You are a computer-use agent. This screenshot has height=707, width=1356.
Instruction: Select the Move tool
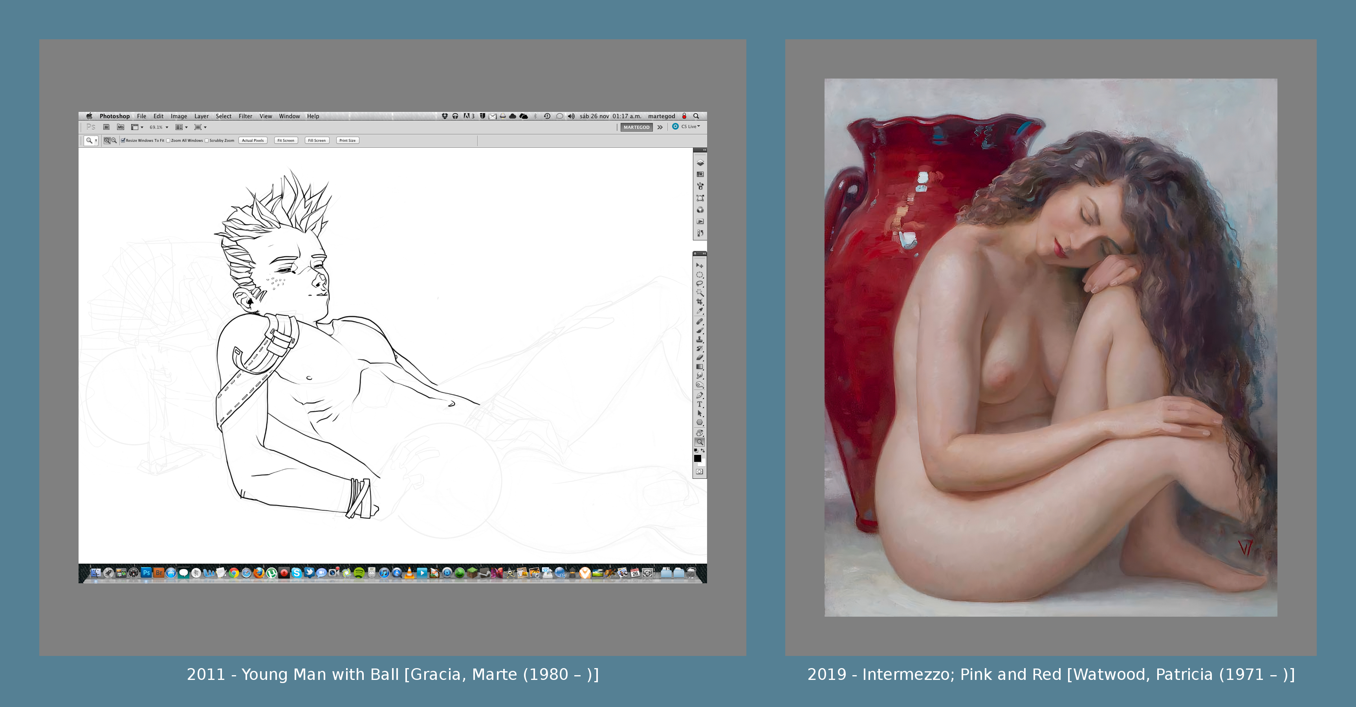point(700,266)
